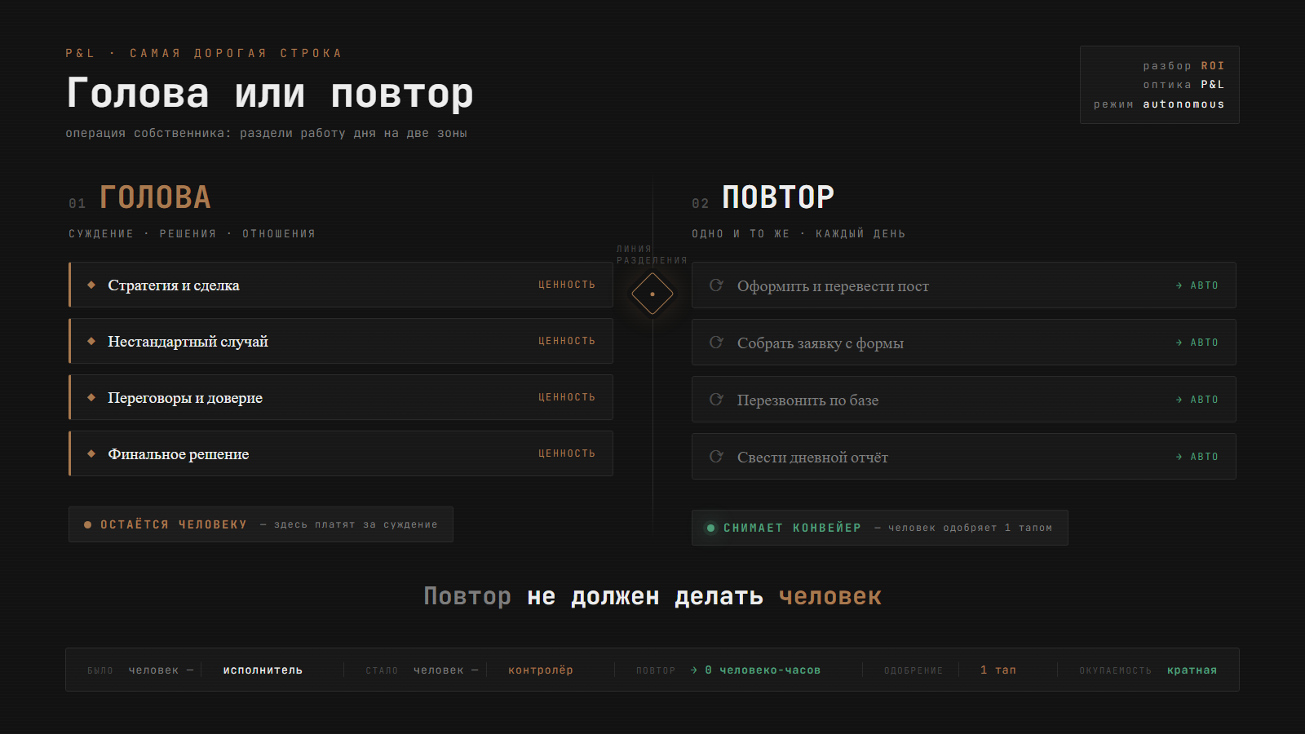Click 0 человеко-часов value

[x=763, y=670]
